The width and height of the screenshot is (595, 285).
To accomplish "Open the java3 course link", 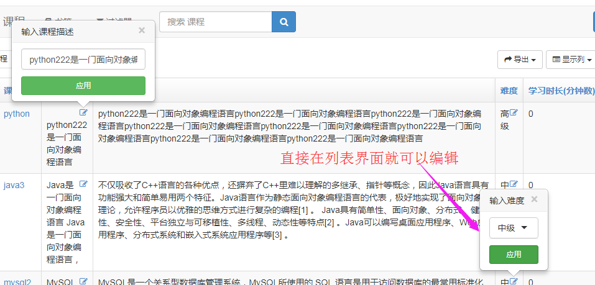I will click(14, 185).
